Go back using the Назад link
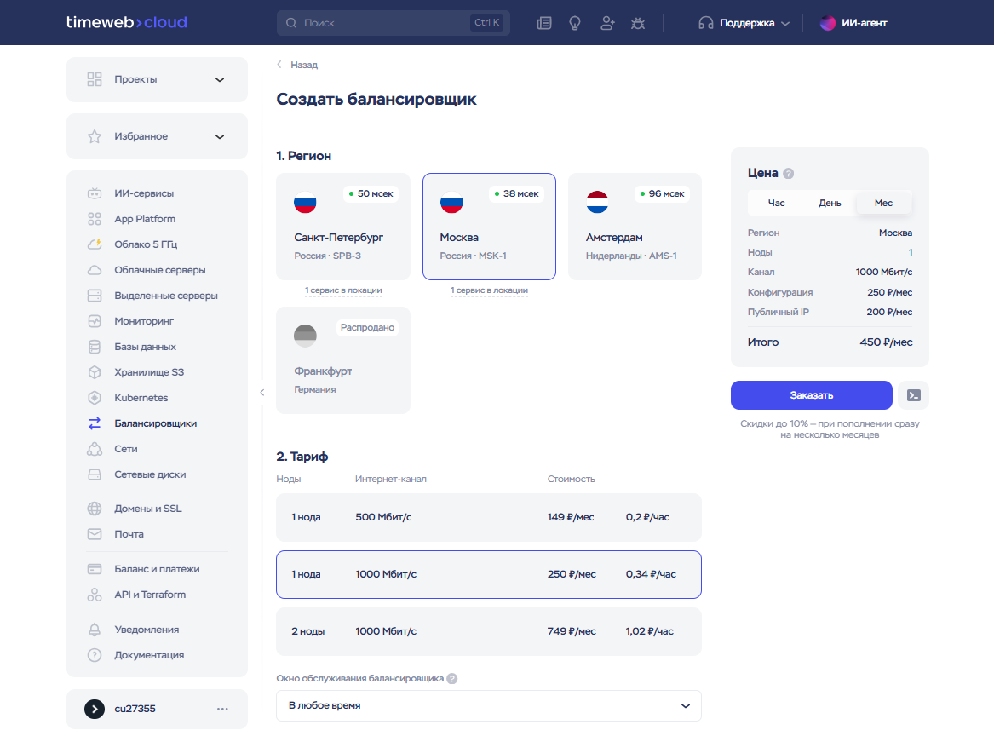994x736 pixels. 297,65
